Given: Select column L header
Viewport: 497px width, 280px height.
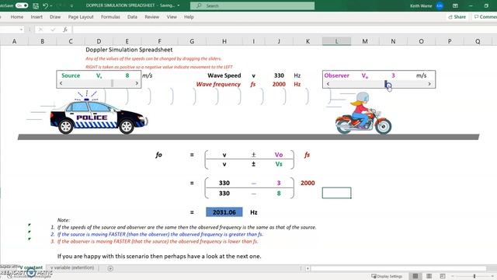Looking at the screenshot, I should [336, 41].
